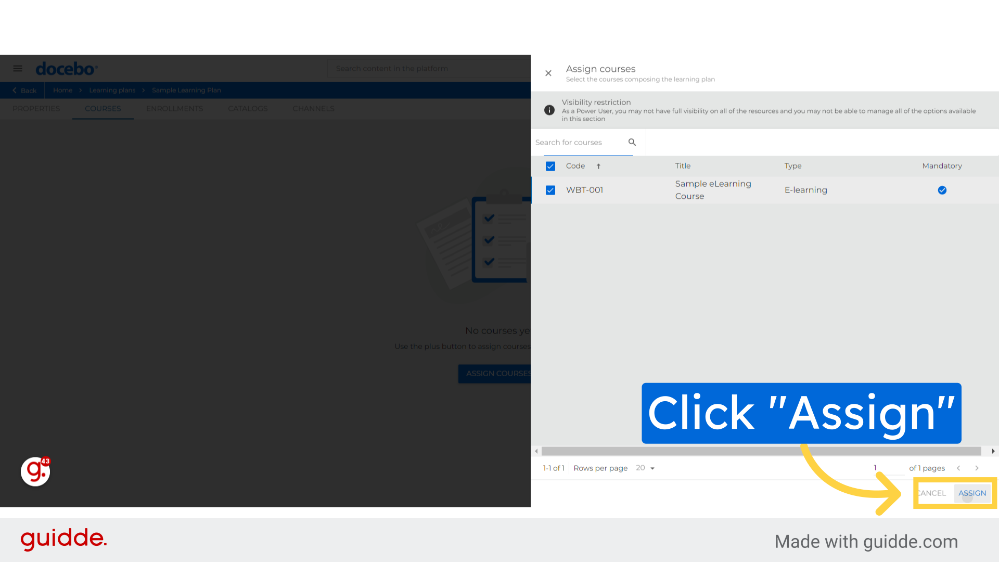
Task: Click the Mandatory blue checkmark for WBT-001
Action: [942, 190]
